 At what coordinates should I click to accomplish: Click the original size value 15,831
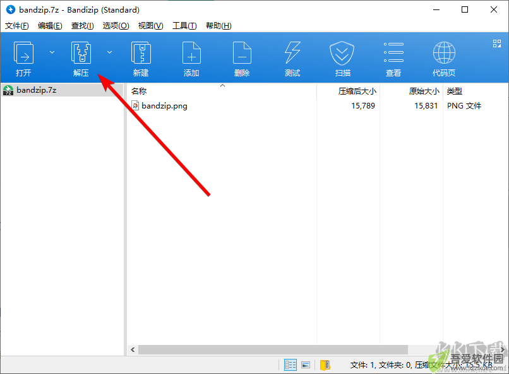[x=426, y=106]
